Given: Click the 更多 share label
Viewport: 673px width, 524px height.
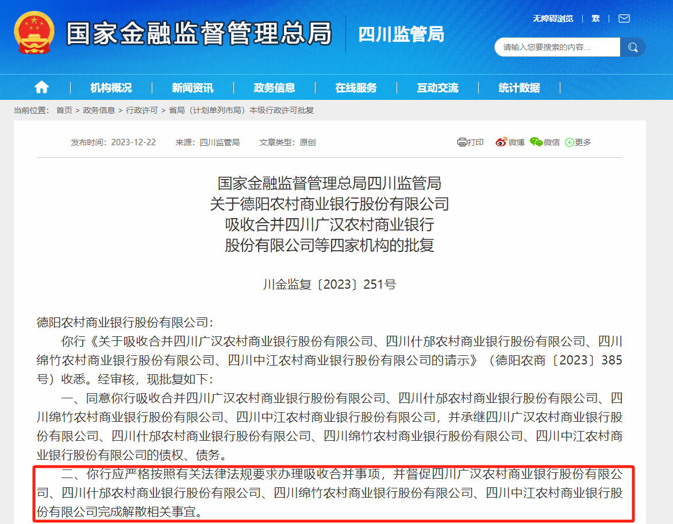Looking at the screenshot, I should click(583, 142).
